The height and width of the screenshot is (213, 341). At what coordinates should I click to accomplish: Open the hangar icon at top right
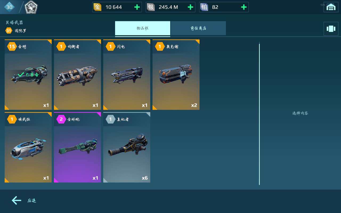click(331, 7)
